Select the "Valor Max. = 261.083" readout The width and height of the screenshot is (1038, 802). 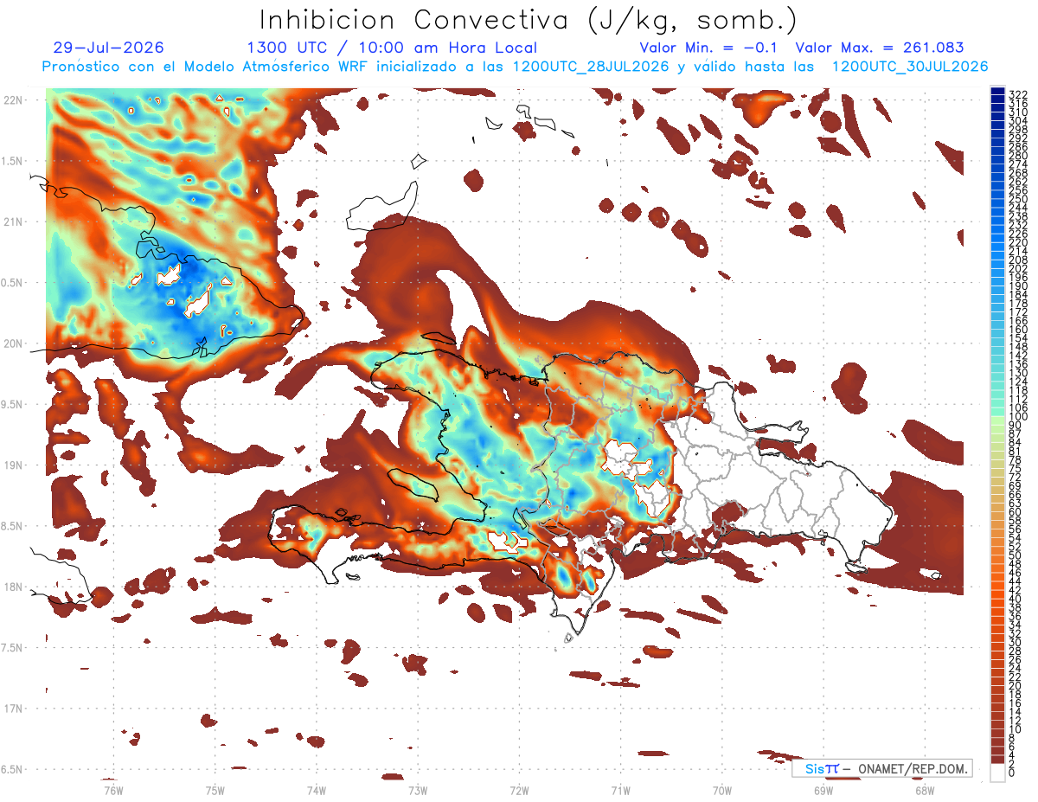[x=880, y=48]
